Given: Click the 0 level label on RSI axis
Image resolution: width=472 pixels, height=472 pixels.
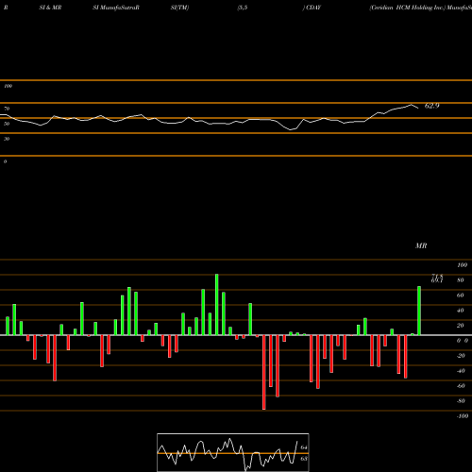Looking at the screenshot, I should pyautogui.click(x=5, y=161).
